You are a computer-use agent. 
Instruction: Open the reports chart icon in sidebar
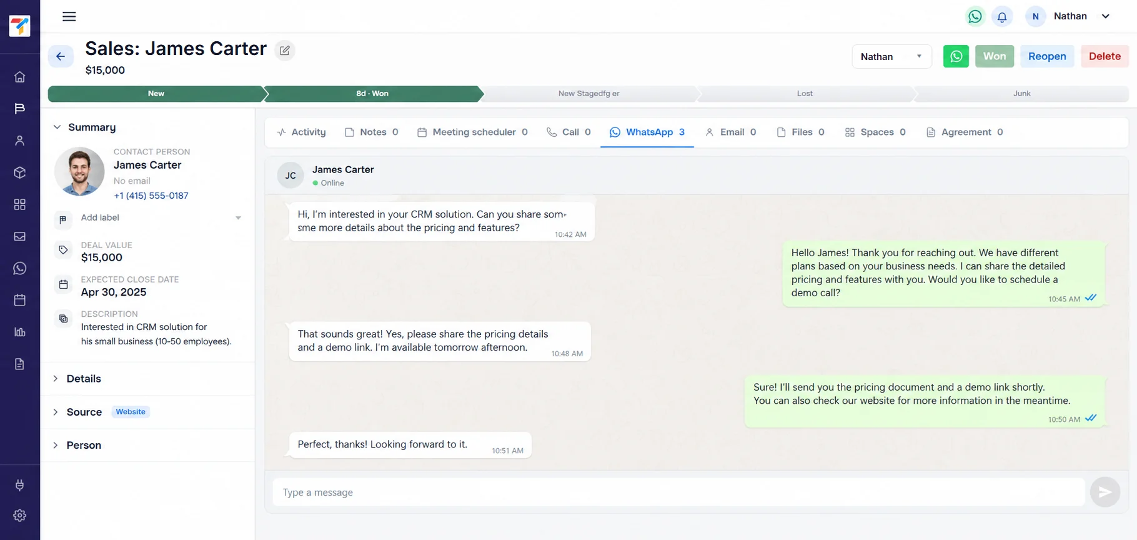(x=20, y=332)
